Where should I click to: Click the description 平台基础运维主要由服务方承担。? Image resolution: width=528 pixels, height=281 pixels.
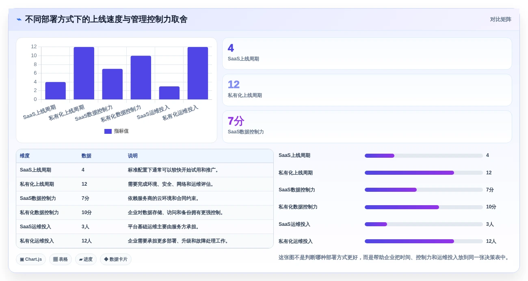click(163, 227)
